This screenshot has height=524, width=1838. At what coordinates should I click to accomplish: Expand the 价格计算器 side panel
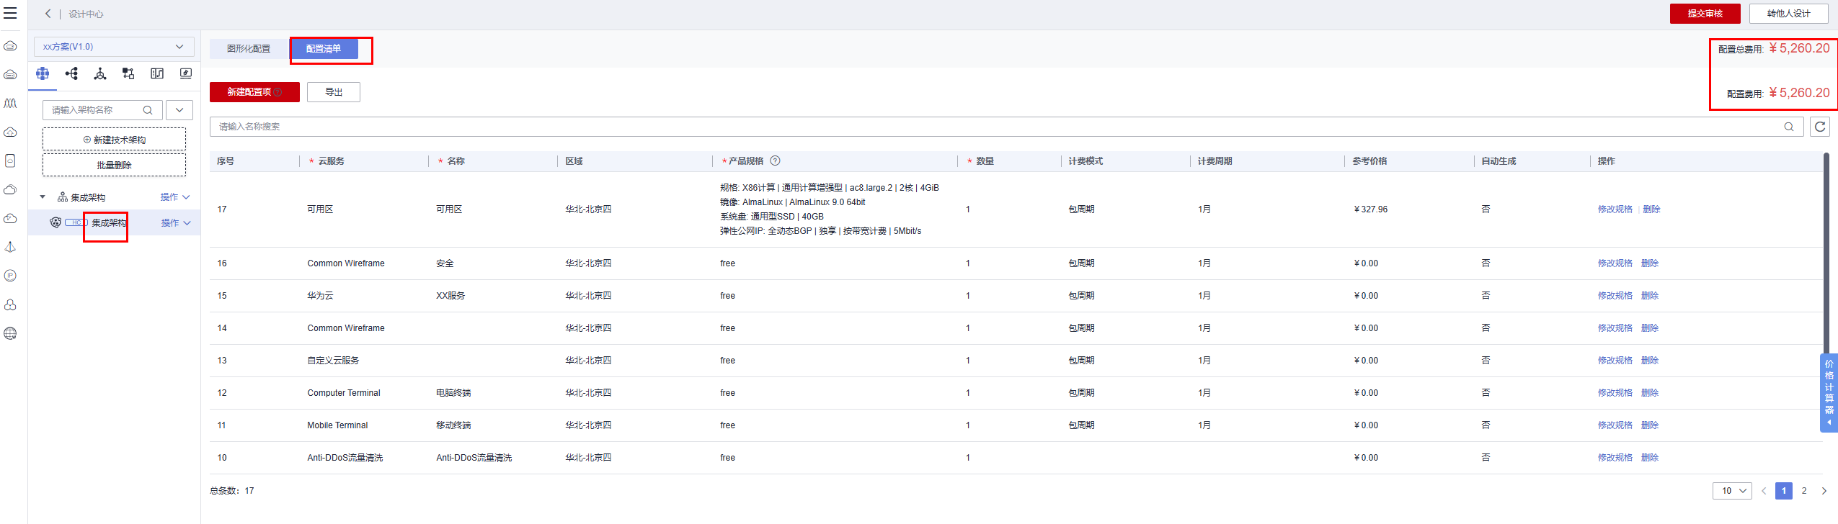coord(1829,393)
